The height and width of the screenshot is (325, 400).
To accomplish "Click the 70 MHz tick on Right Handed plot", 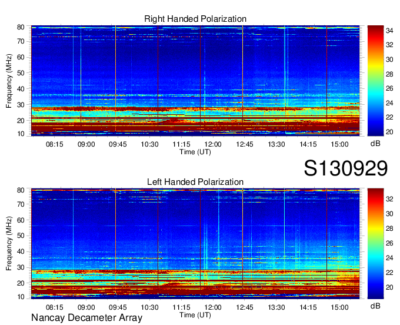I will (x=21, y=41).
